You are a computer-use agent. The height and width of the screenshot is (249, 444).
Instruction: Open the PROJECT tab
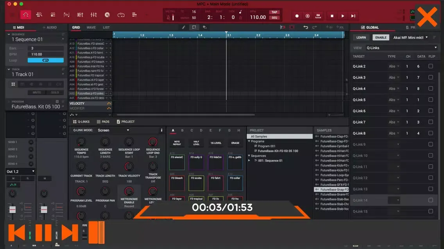tap(125, 122)
